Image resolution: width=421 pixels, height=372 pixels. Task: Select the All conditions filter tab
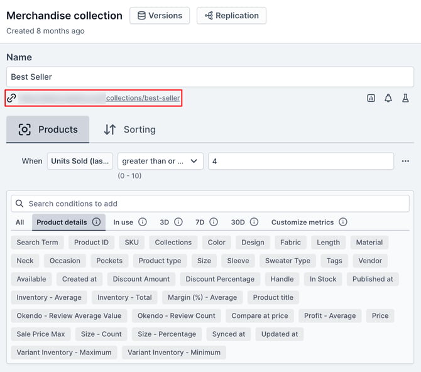coord(20,222)
